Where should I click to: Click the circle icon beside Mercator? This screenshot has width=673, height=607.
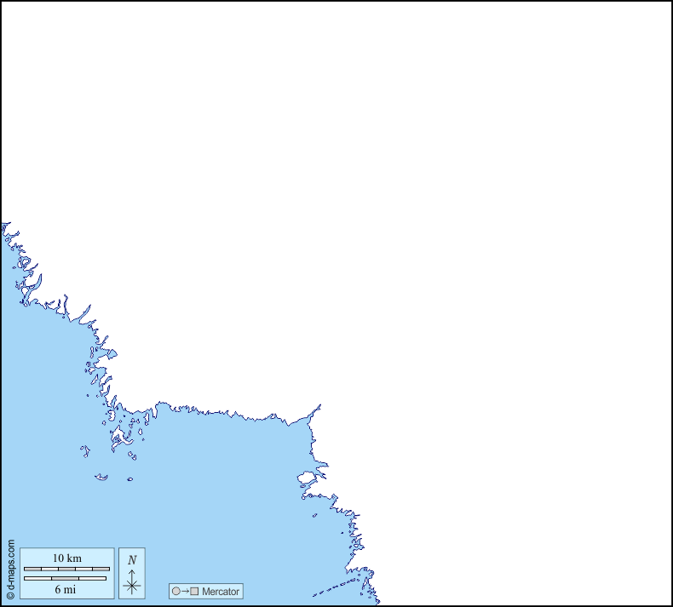point(175,592)
